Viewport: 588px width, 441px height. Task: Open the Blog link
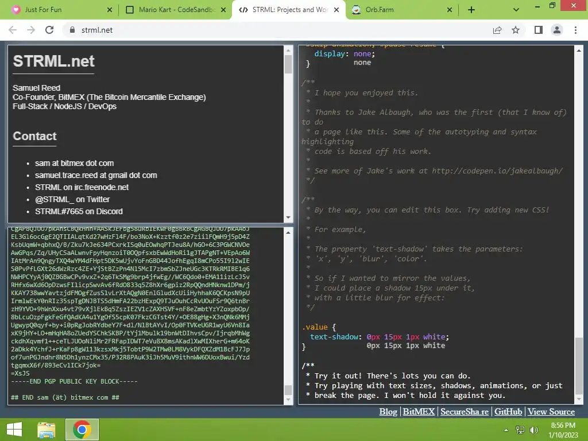(x=388, y=411)
